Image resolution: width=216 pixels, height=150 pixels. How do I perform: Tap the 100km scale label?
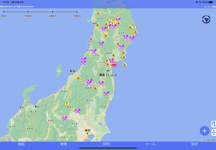coord(28,16)
